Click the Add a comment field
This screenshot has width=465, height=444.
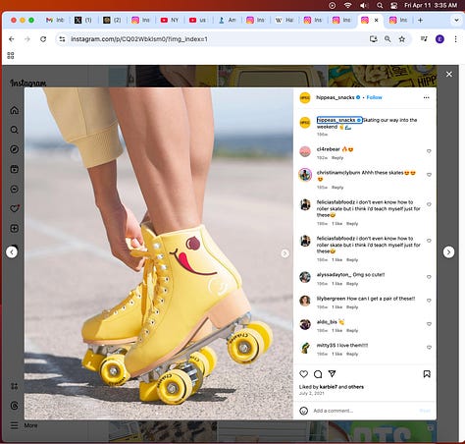[x=363, y=411]
